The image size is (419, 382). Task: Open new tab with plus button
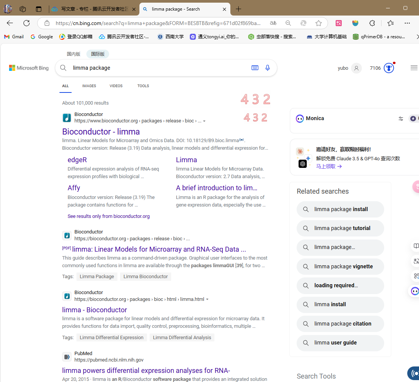click(238, 9)
